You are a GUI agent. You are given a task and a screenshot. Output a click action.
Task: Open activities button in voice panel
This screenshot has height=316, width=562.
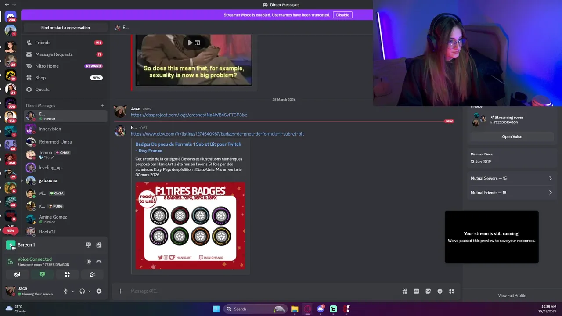pyautogui.click(x=67, y=274)
